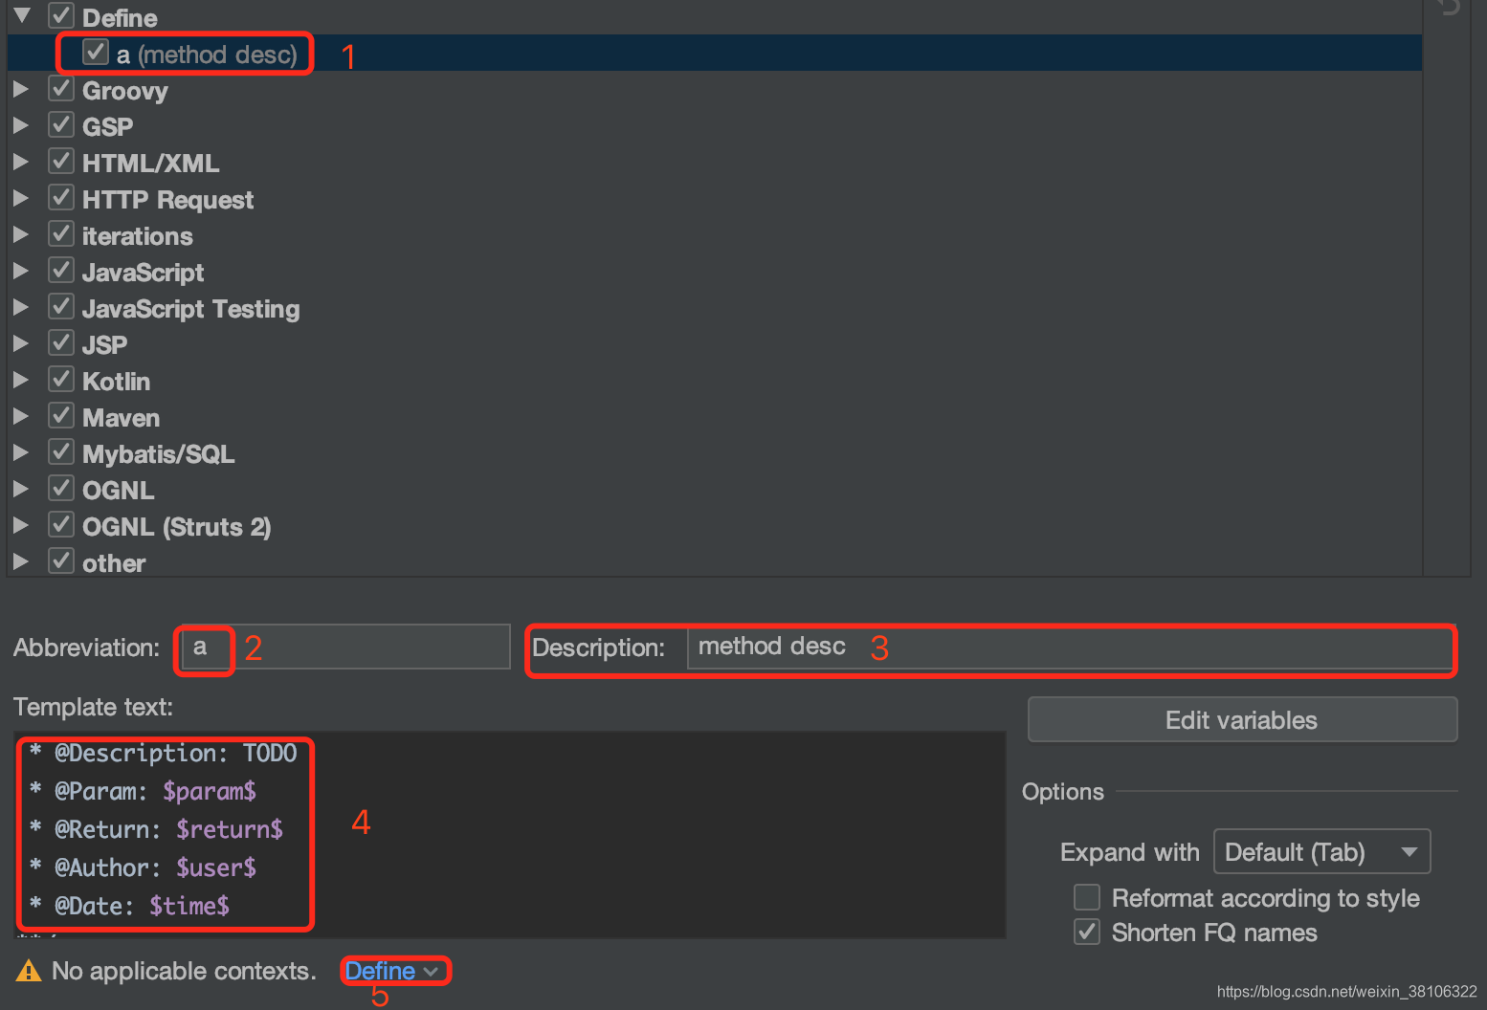Collapse the Define template group
The width and height of the screenshot is (1487, 1010).
22,15
